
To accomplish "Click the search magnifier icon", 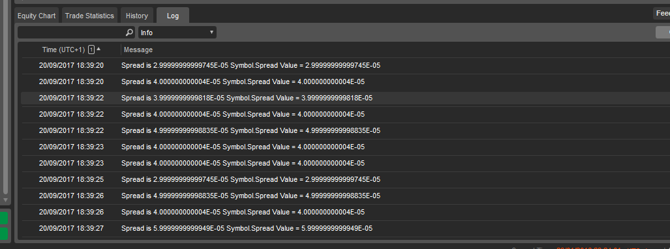I will (129, 33).
